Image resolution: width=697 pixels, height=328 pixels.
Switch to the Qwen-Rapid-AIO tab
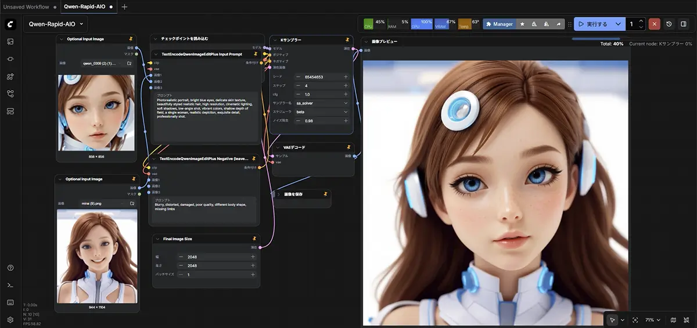[88, 7]
